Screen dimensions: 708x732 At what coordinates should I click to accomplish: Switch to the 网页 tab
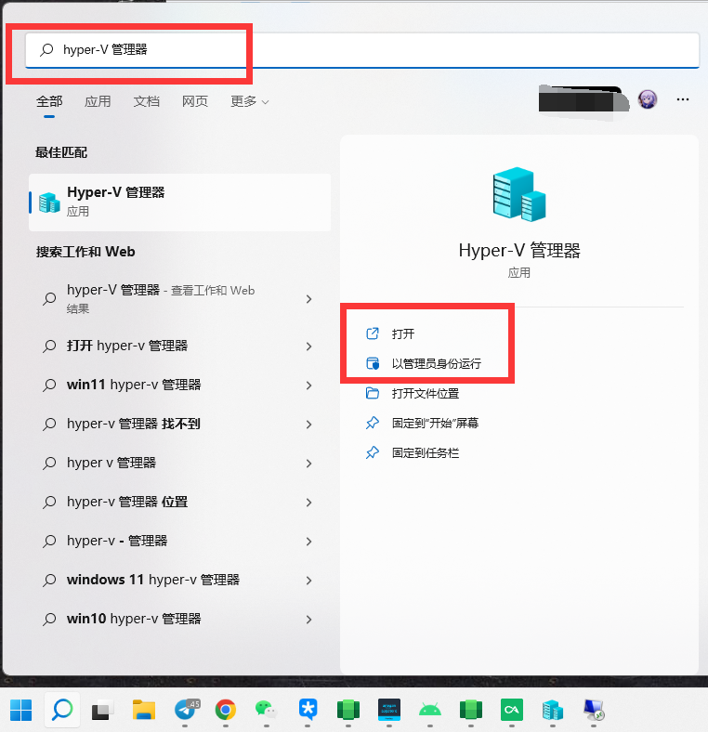[195, 101]
